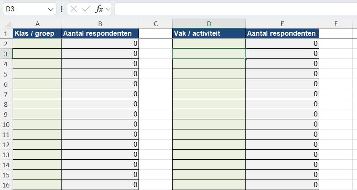Viewport: 357px width, 190px height.
Task: Select column B header
Action: pos(100,24)
